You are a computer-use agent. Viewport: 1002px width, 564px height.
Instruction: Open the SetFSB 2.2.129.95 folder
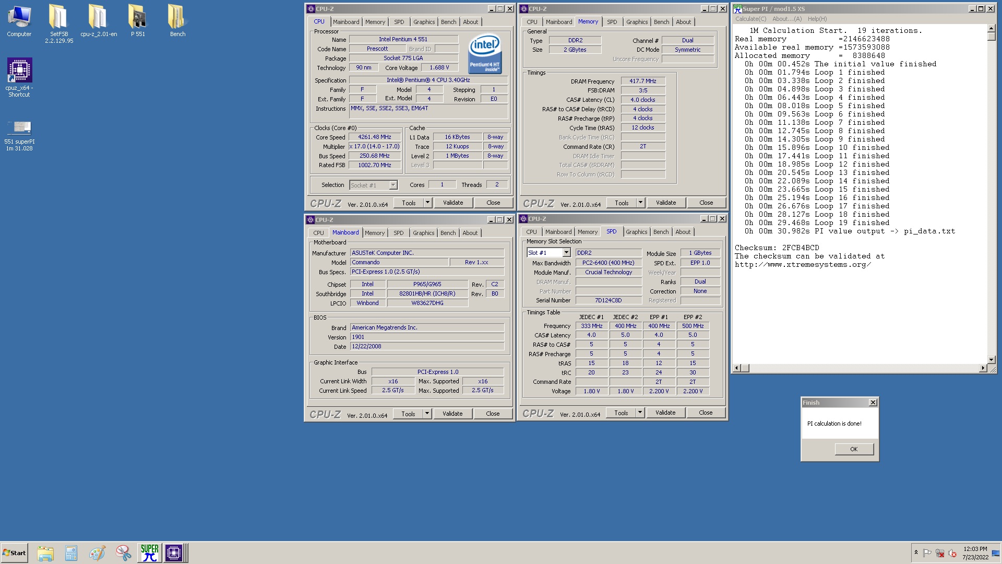point(58,23)
